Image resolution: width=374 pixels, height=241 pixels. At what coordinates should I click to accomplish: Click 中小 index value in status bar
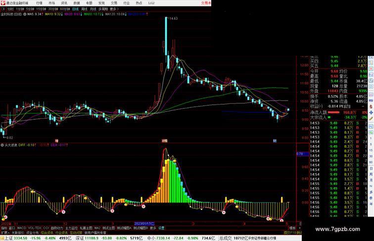point(163,238)
